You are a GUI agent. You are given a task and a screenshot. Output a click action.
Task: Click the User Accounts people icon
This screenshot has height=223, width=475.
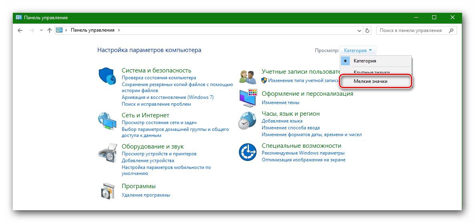pyautogui.click(x=247, y=76)
